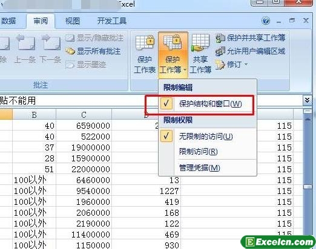This screenshot has width=316, height=249.
Task: Expand the formula bar with the chevron
Action: [307, 100]
